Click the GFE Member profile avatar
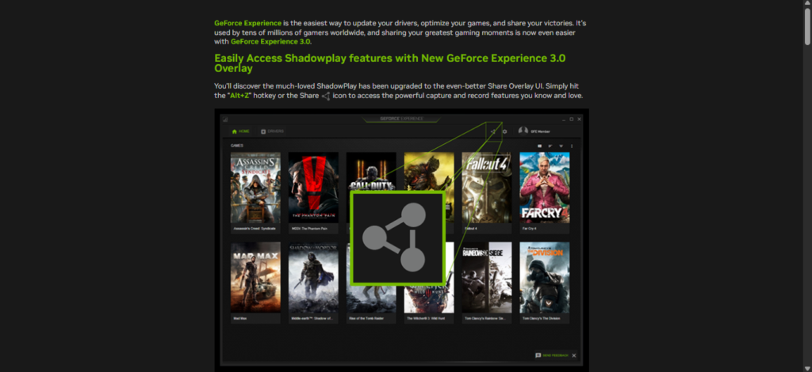The width and height of the screenshot is (812, 372). (x=523, y=131)
